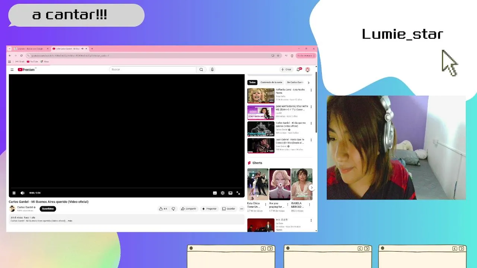Image resolution: width=477 pixels, height=268 pixels.
Task: Open options for Nuevo Korean-titled video
Action: [x=311, y=220]
